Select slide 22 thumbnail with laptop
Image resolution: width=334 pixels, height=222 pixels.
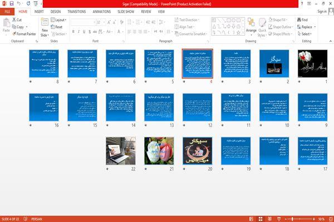[121, 151]
